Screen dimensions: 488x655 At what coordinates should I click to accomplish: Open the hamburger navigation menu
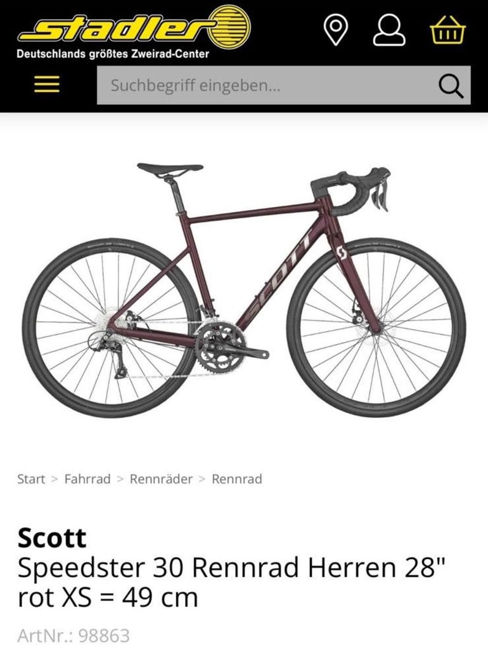coord(47,85)
